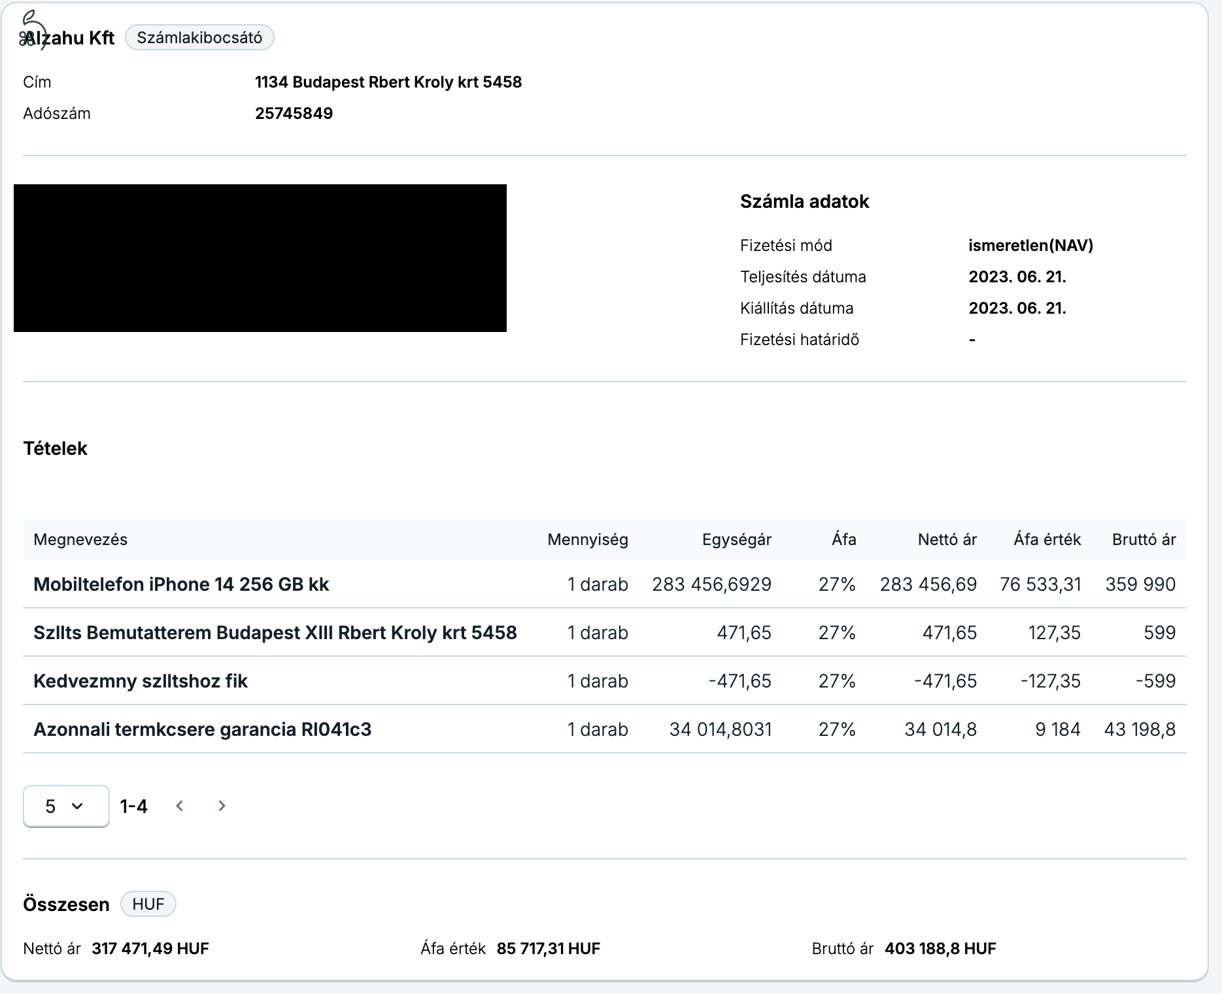Click the unit price 283 456,6929
1222x994 pixels.
click(712, 584)
